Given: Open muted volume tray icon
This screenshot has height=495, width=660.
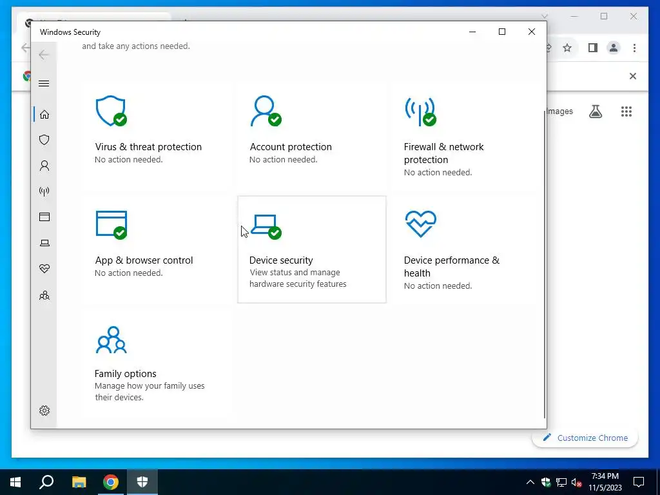Looking at the screenshot, I should [x=576, y=482].
